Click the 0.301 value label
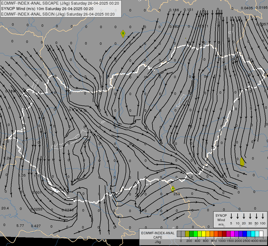 (x=37, y=193)
